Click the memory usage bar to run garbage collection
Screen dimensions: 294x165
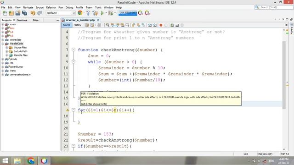pos(128,13)
